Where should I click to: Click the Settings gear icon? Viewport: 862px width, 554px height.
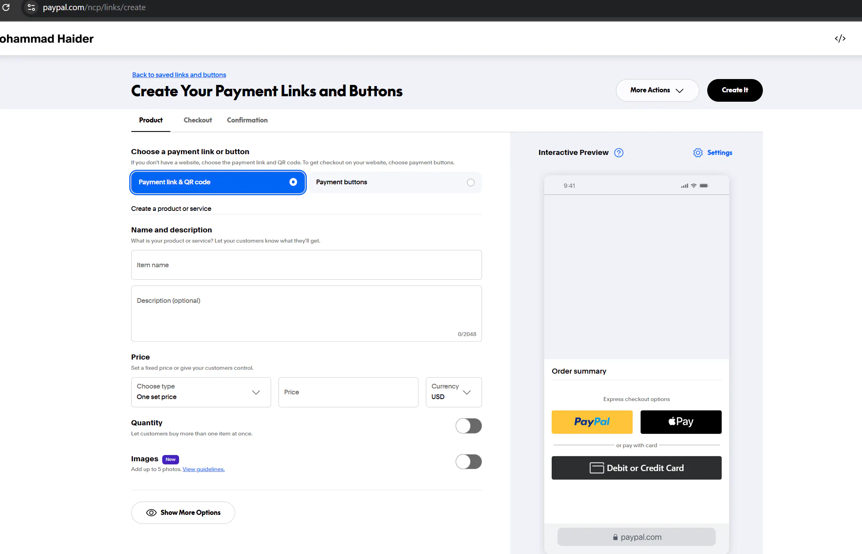click(x=698, y=153)
